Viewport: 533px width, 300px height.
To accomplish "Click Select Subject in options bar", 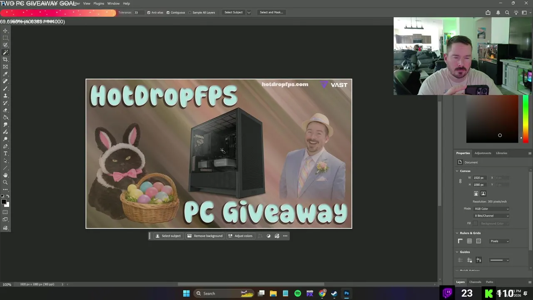I will (x=233, y=12).
